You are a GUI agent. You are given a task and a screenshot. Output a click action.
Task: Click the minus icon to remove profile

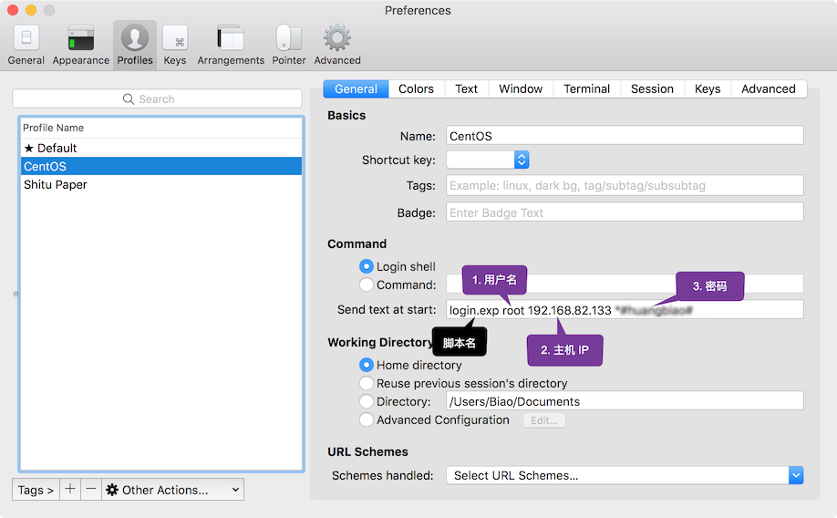tap(90, 490)
